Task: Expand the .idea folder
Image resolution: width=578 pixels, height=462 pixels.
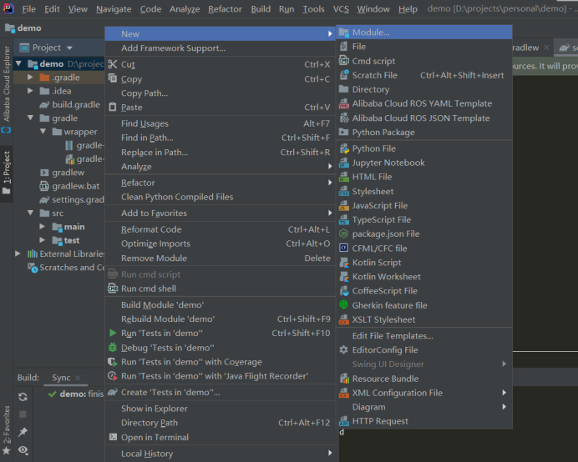Action: click(31, 91)
